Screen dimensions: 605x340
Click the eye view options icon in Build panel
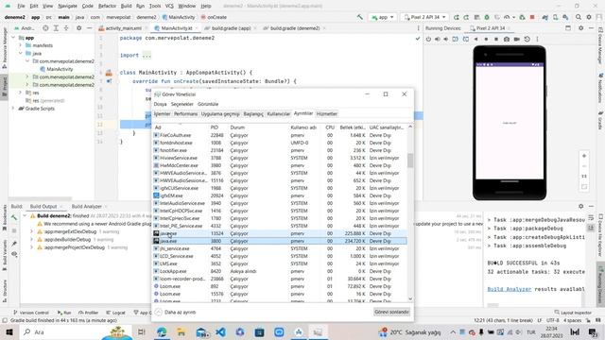click(x=14, y=254)
